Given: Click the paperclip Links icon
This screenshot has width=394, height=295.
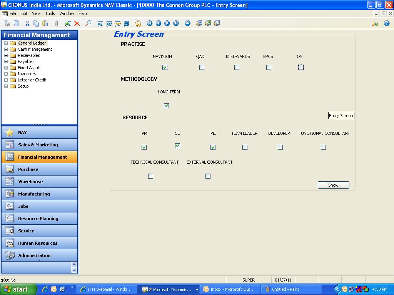Looking at the screenshot, I should [x=56, y=23].
